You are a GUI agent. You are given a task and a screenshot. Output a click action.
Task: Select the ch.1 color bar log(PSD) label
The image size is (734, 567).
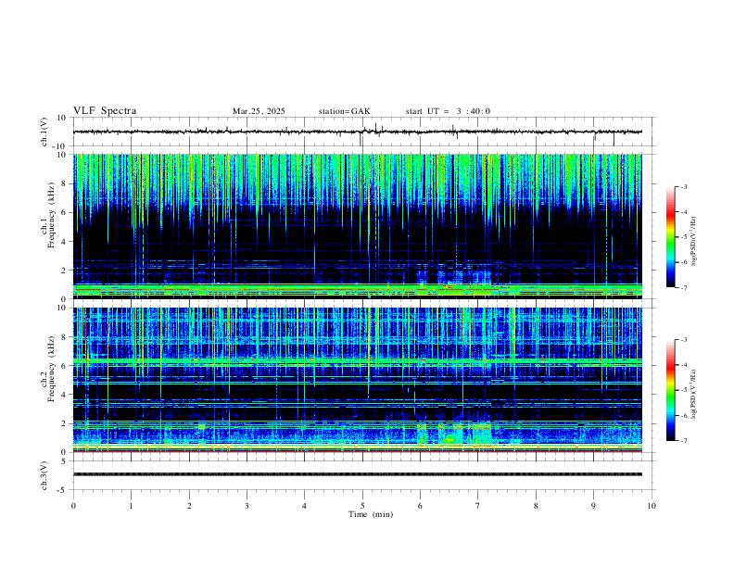click(694, 242)
